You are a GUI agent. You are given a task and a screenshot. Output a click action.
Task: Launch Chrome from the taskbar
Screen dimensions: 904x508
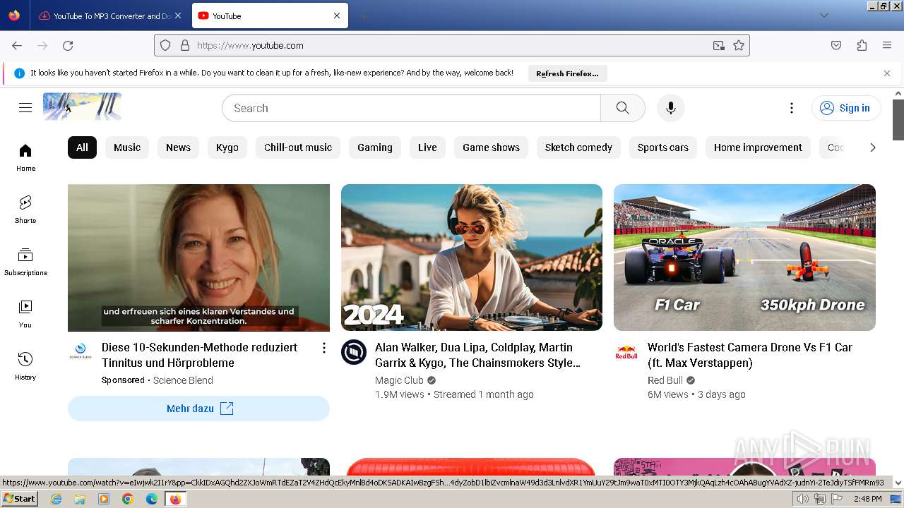(x=128, y=499)
